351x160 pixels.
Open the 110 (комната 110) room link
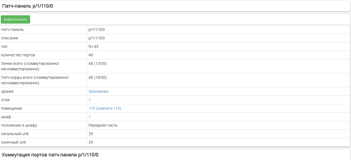[x=105, y=108]
